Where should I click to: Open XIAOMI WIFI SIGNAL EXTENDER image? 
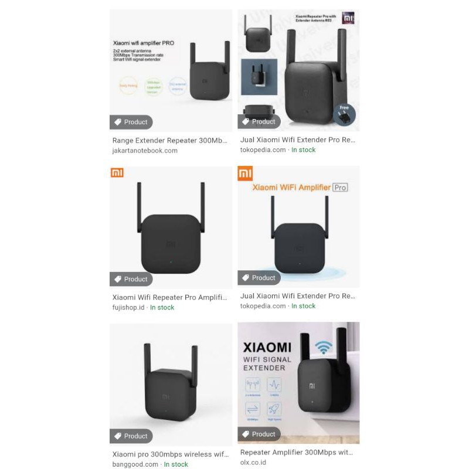point(298,383)
